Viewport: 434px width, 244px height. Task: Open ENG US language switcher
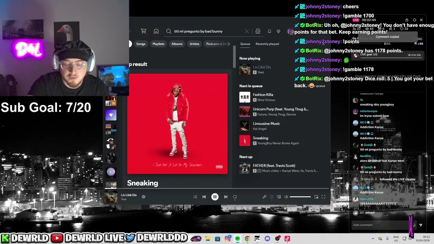point(396,239)
